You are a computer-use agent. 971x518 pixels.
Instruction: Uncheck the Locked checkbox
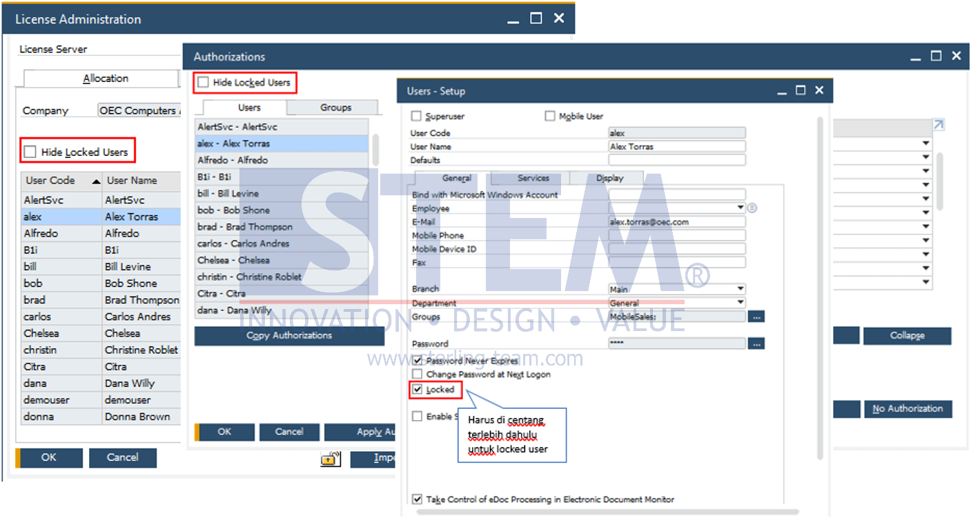pyautogui.click(x=417, y=390)
